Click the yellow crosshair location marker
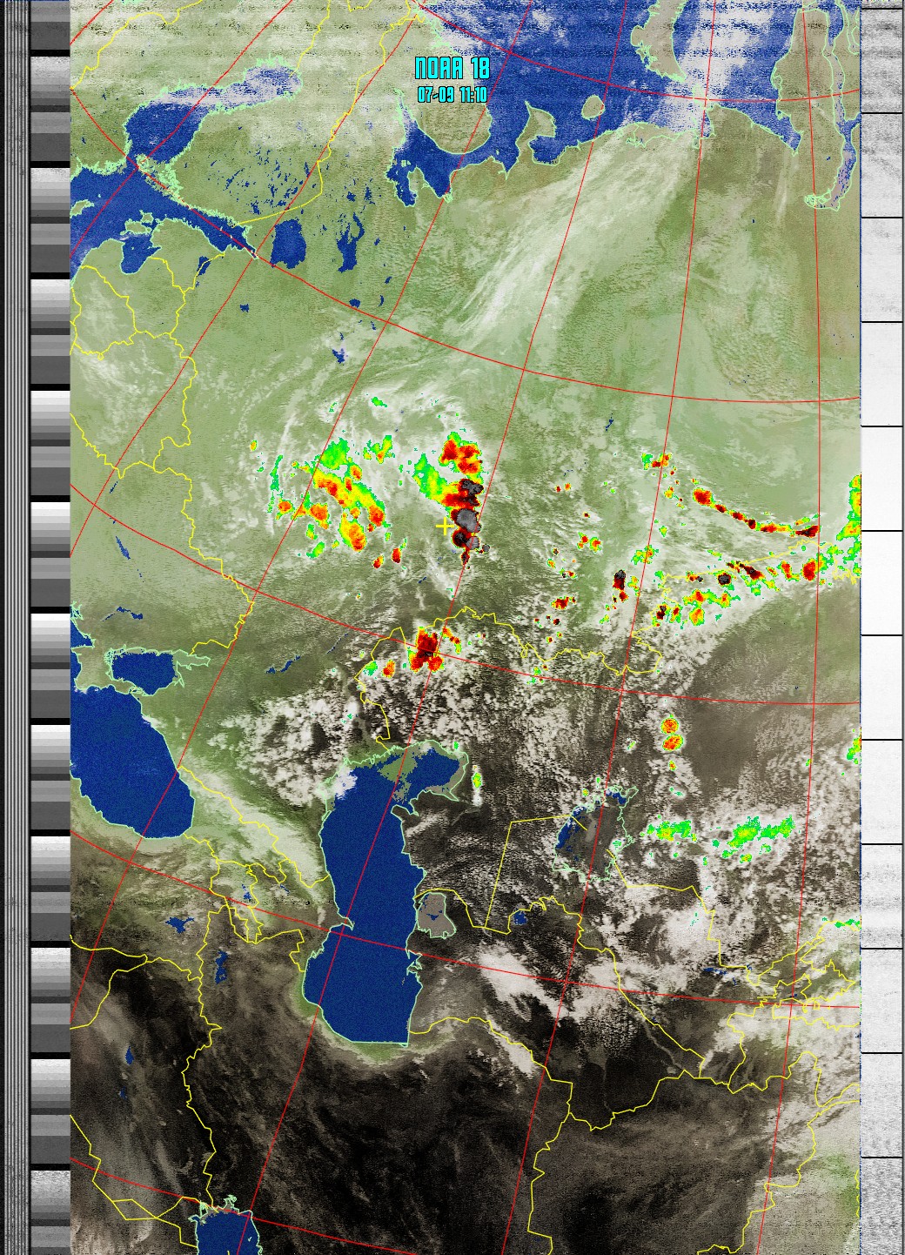The height and width of the screenshot is (1255, 905). point(445,526)
